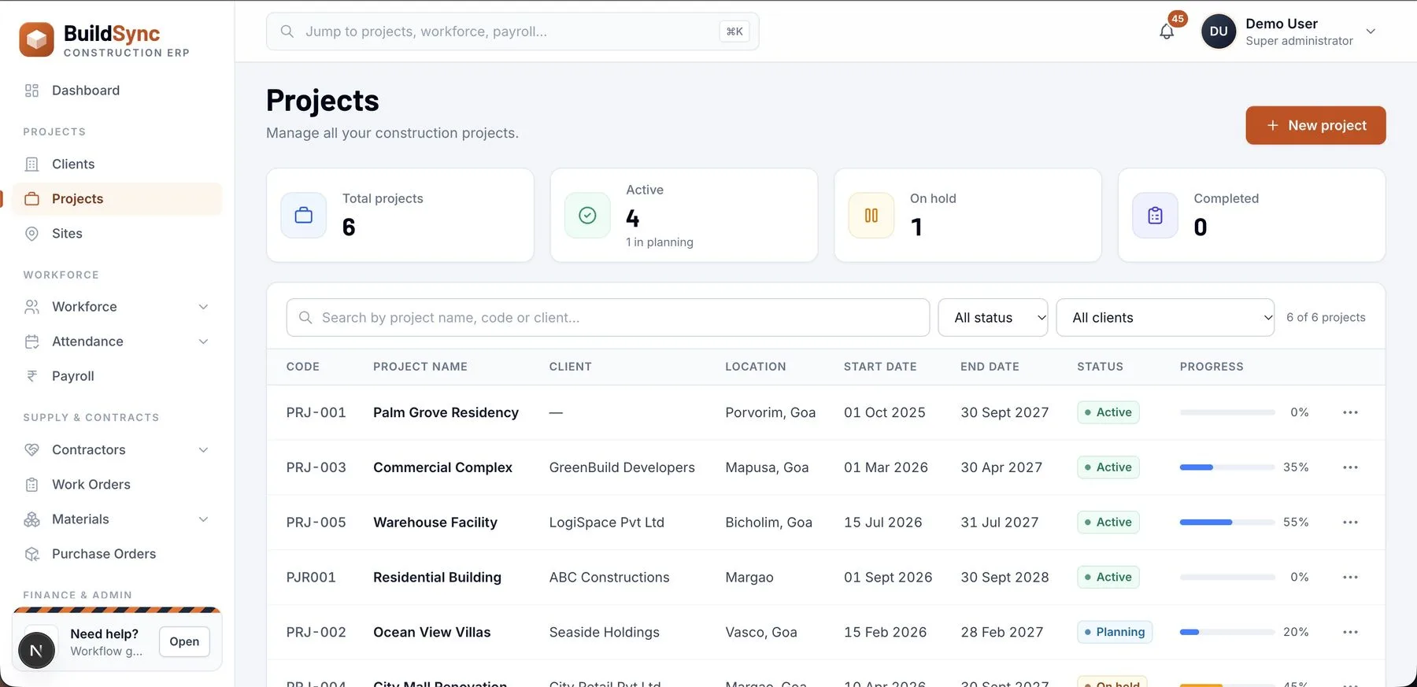Click the Work Orders clipboard icon
1417x687 pixels.
coord(31,485)
